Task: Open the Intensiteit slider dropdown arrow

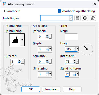Action: (x=77, y=61)
